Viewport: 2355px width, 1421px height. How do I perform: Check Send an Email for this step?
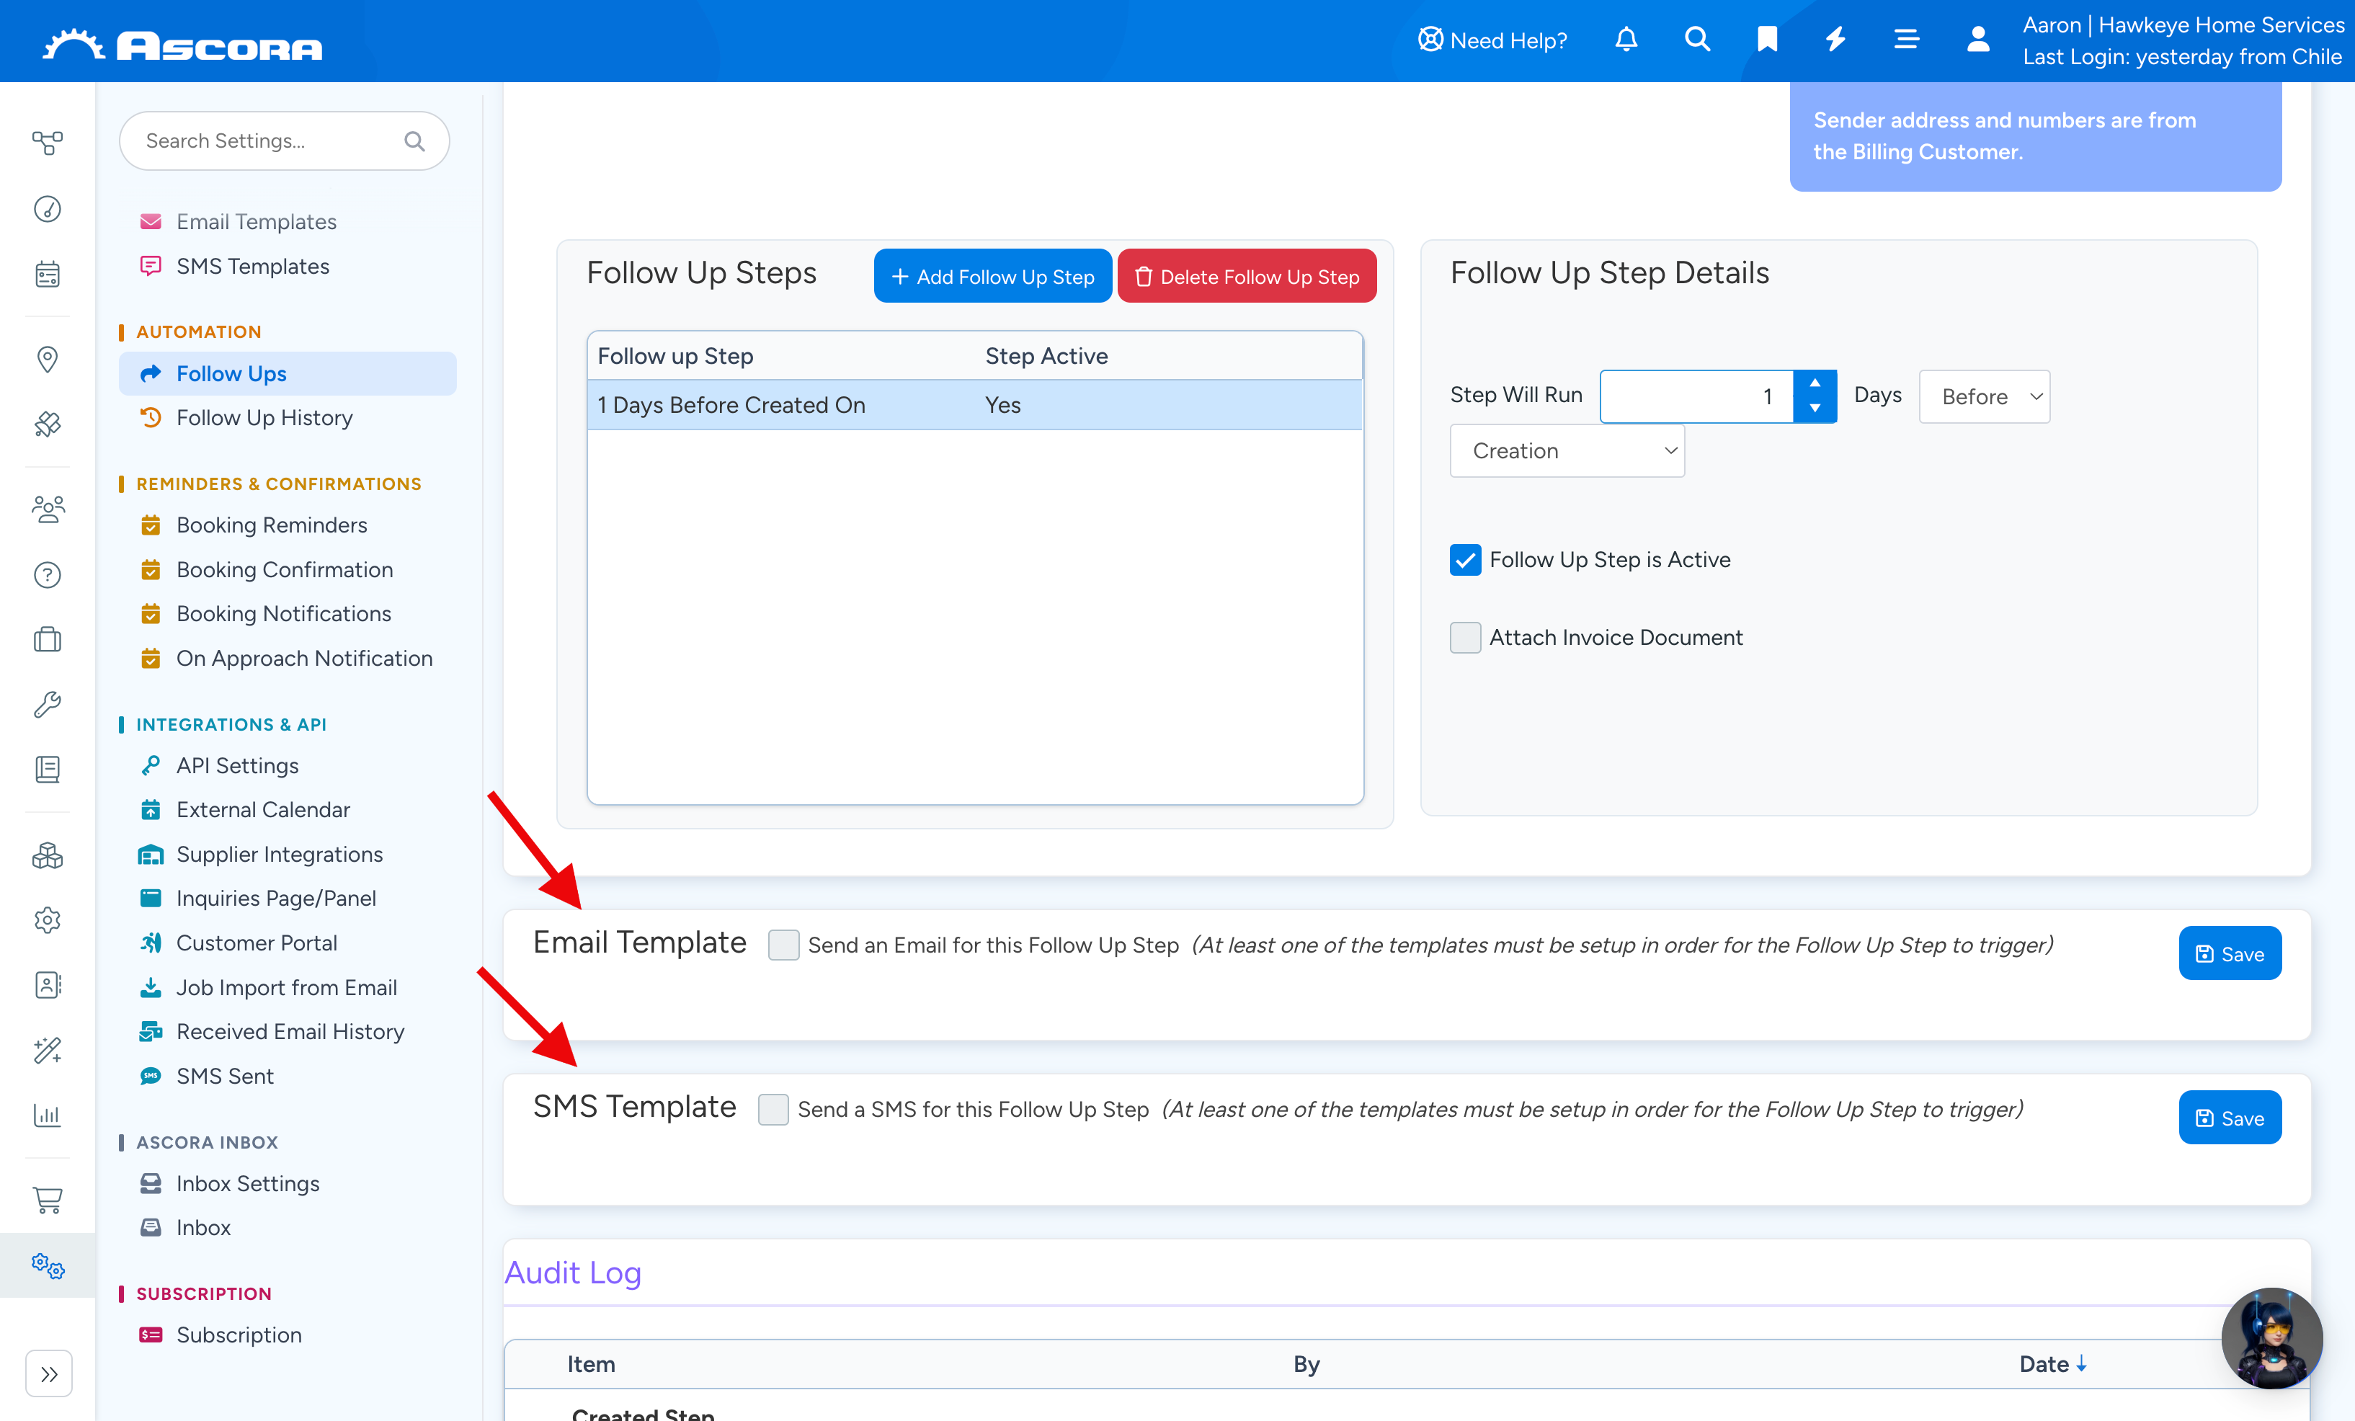click(x=784, y=945)
